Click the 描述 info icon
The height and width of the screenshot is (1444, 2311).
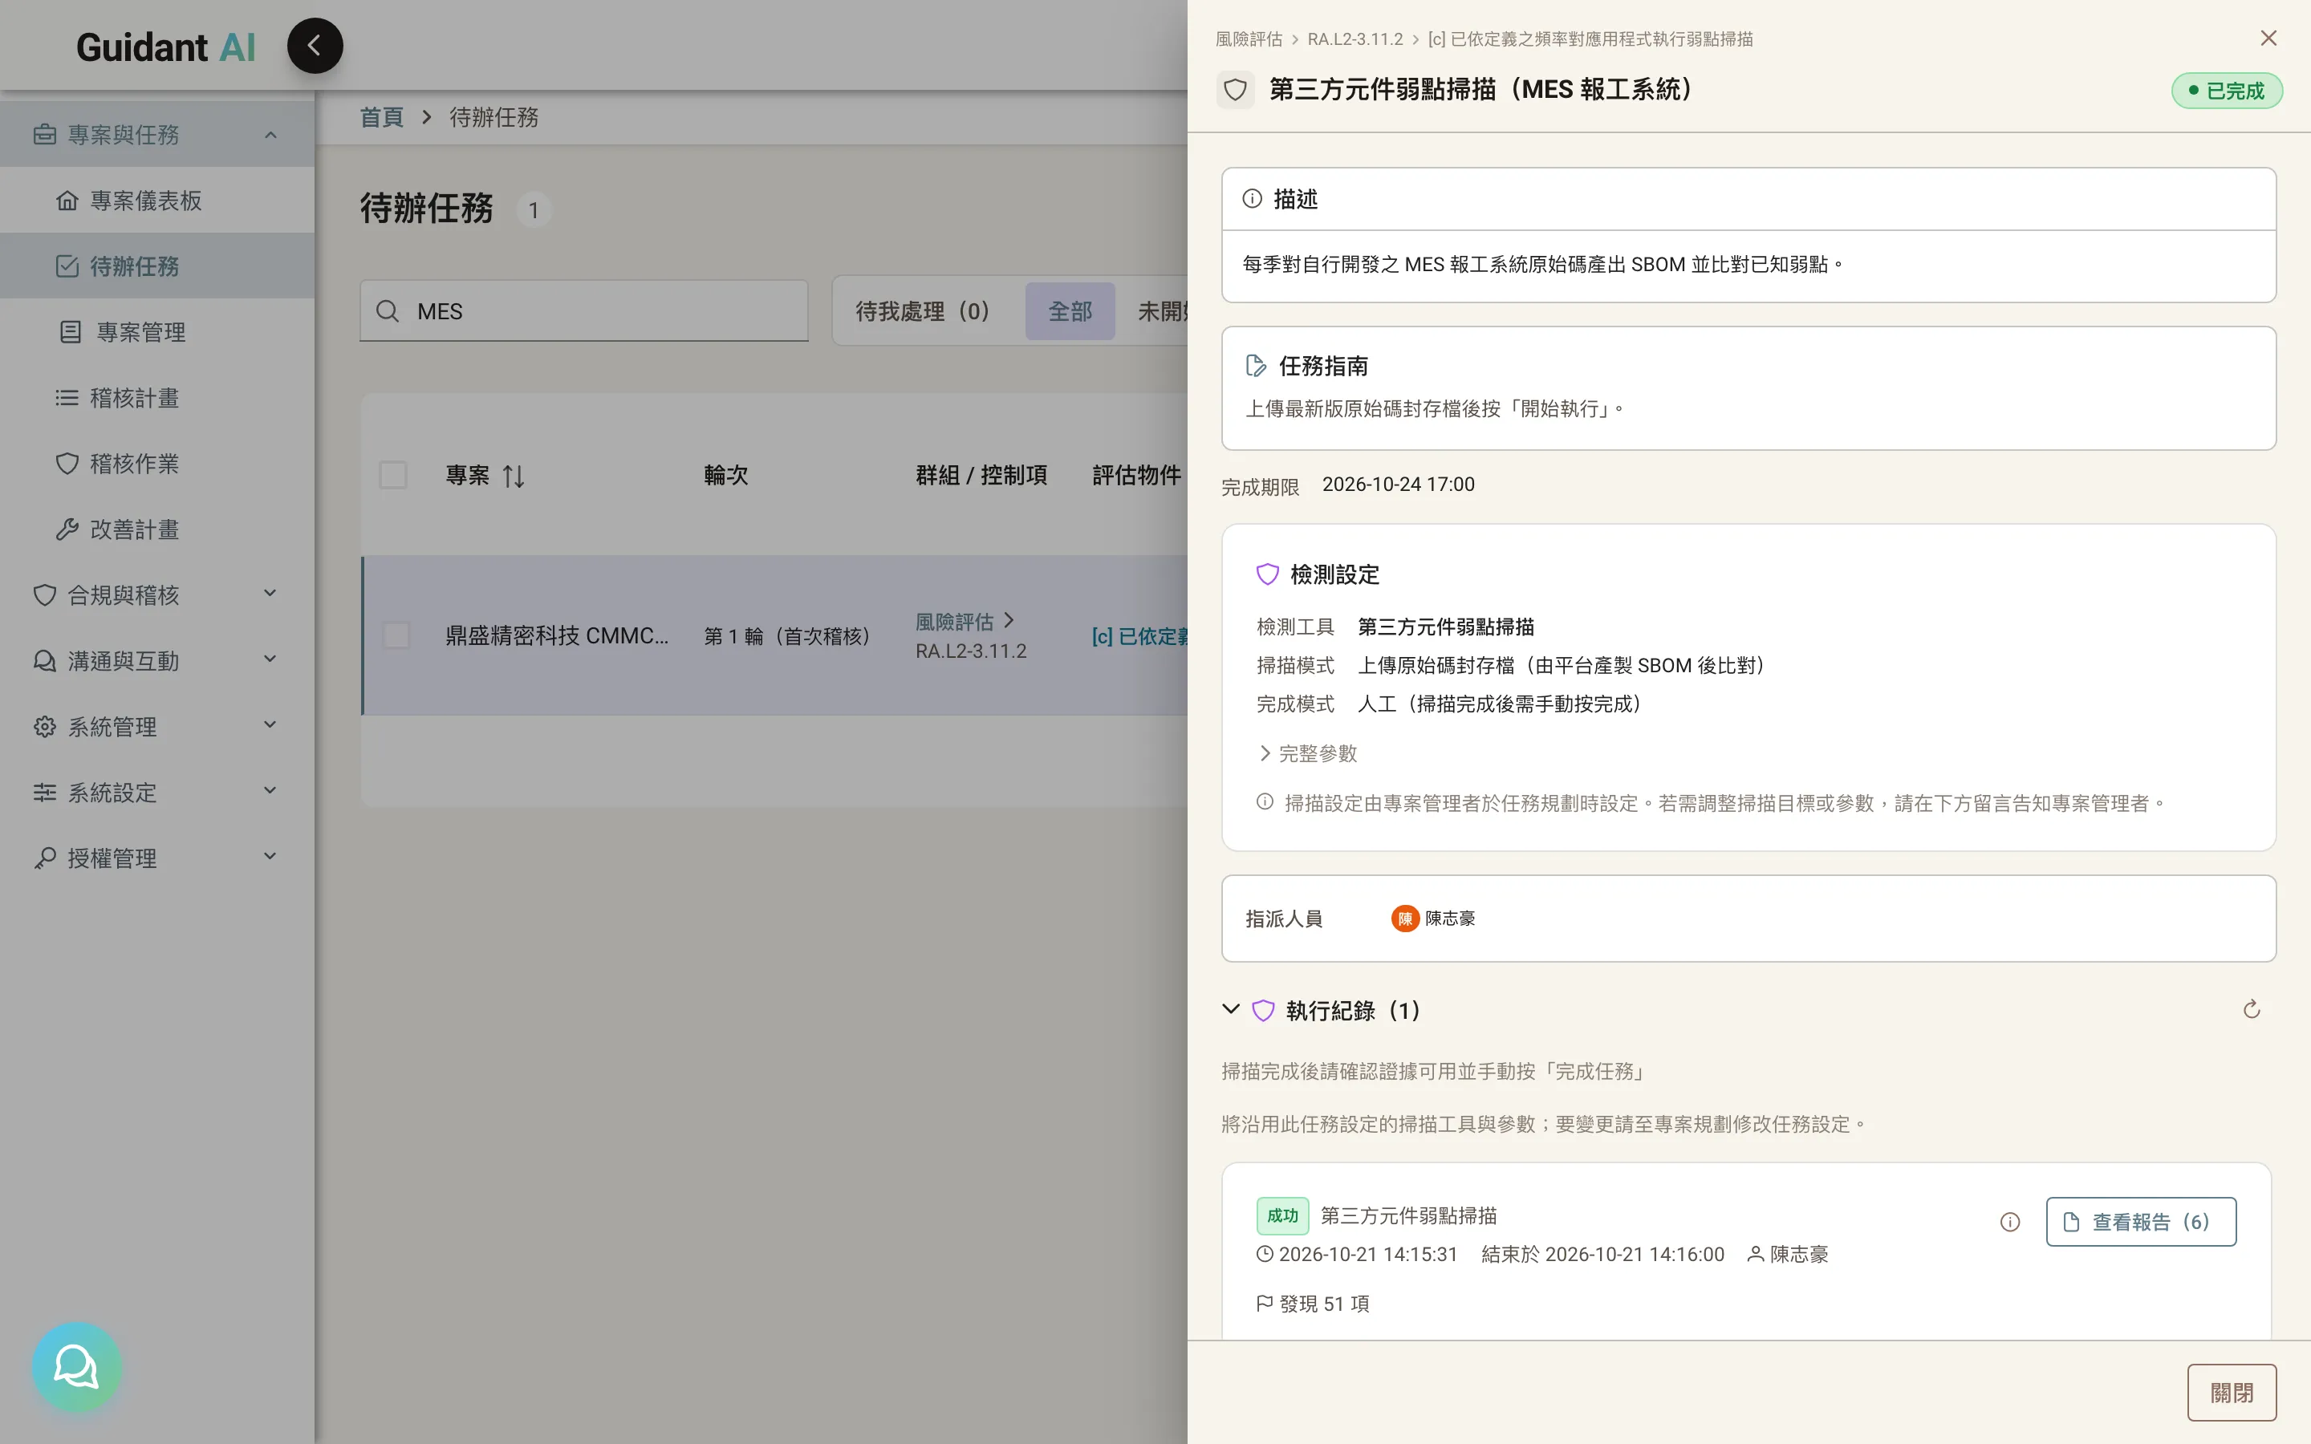1252,199
